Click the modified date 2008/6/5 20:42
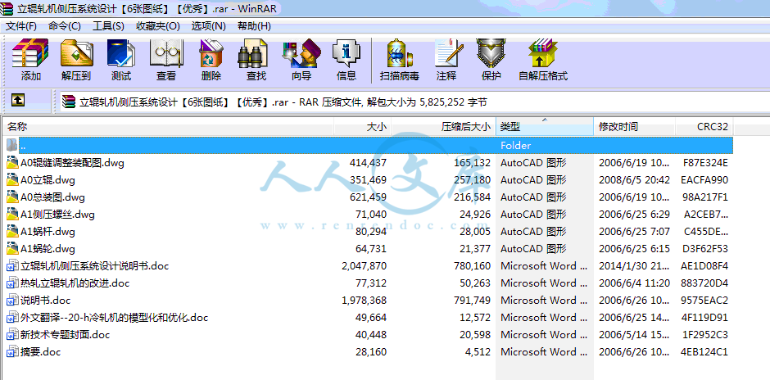Image resolution: width=770 pixels, height=380 pixels. [635, 180]
